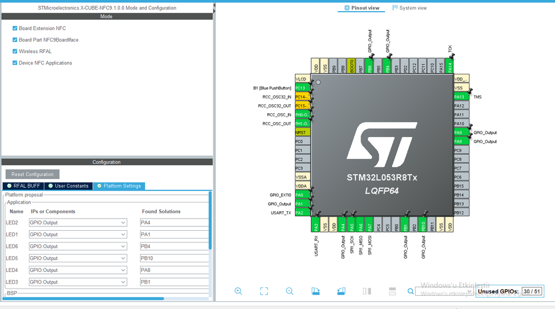
Task: Click the GPIO_EXTI0 pin label
Action: pyautogui.click(x=281, y=195)
